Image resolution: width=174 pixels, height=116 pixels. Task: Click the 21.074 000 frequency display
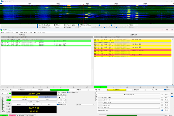click(34, 94)
